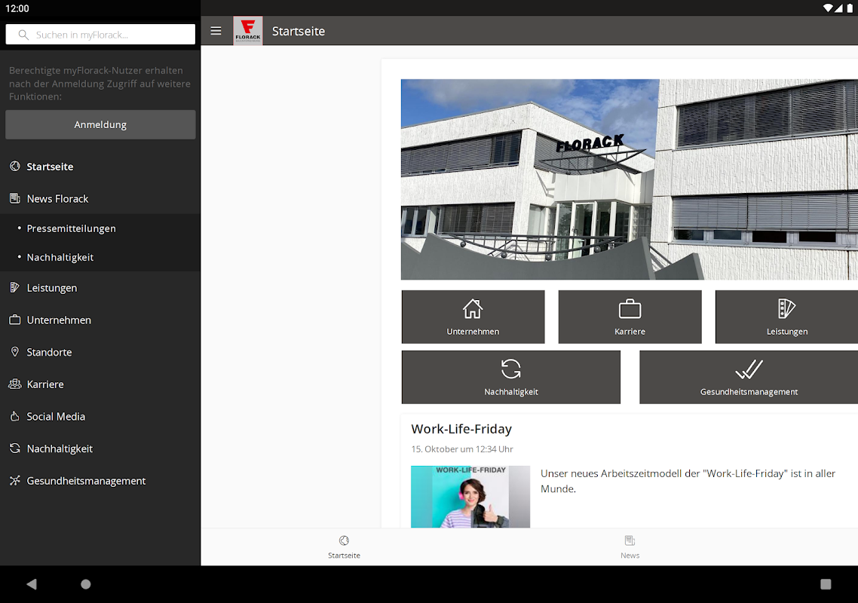Tap the Android back navigation icon

pyautogui.click(x=32, y=584)
